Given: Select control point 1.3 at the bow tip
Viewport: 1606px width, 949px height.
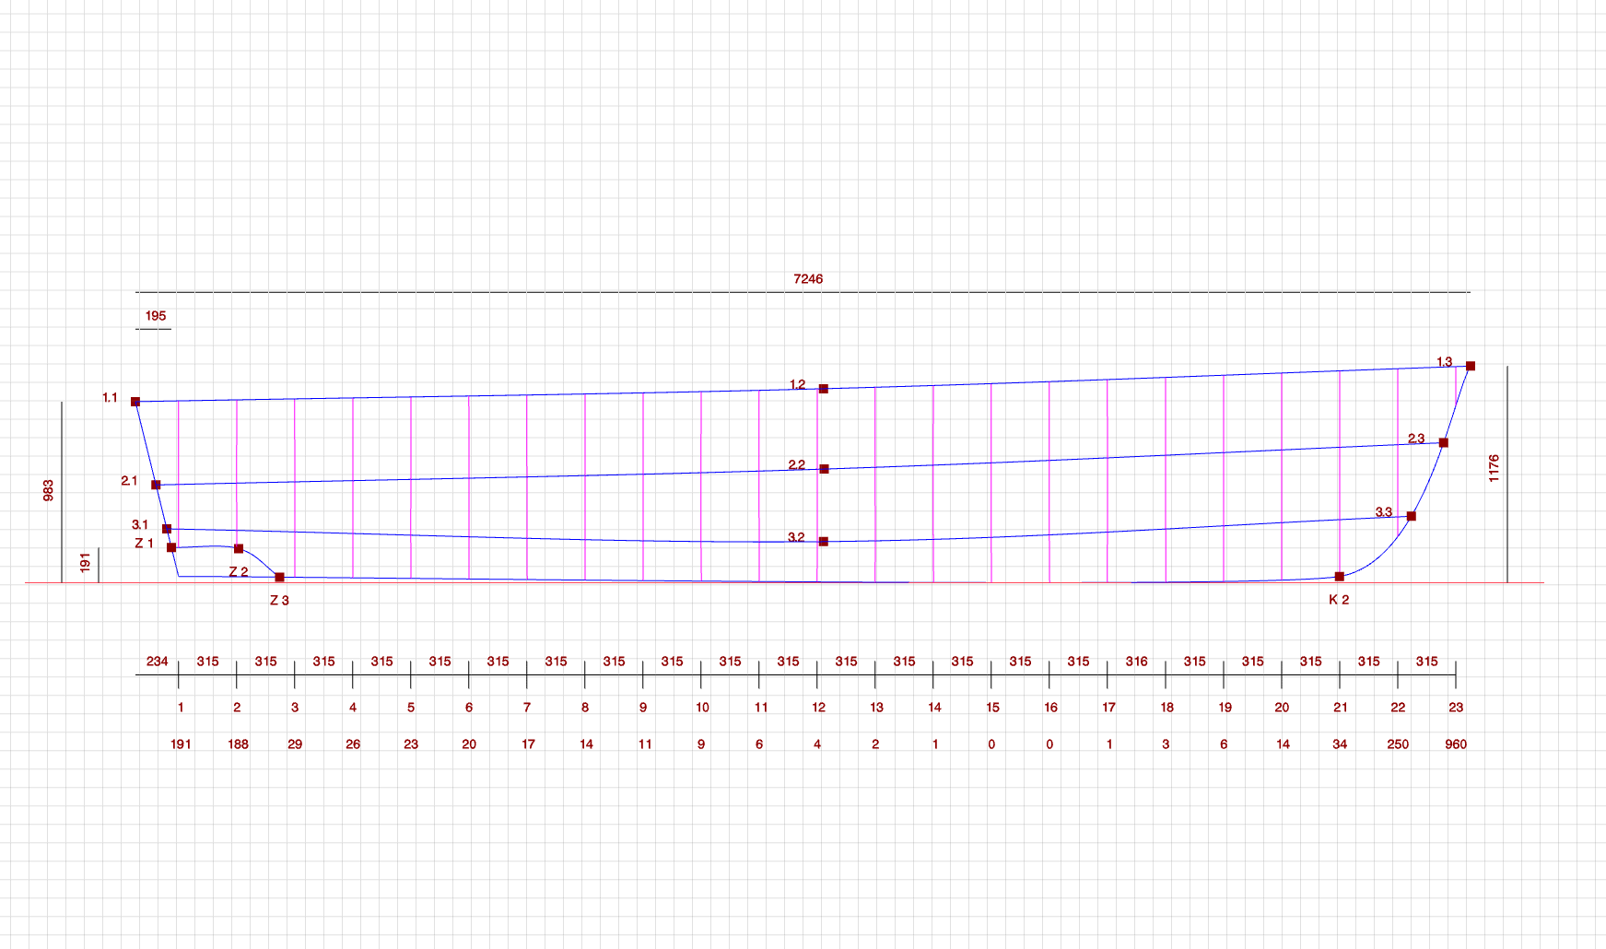Looking at the screenshot, I should pos(1471,366).
